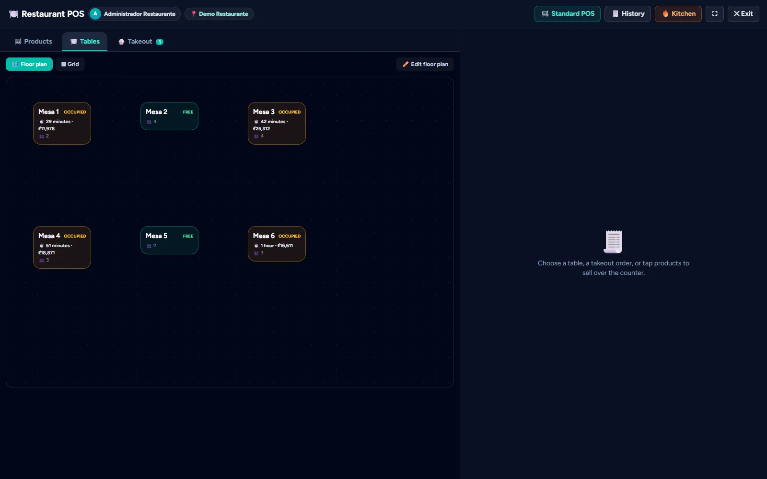Select occupied table Mesa 4
The width and height of the screenshot is (767, 479).
pos(62,247)
